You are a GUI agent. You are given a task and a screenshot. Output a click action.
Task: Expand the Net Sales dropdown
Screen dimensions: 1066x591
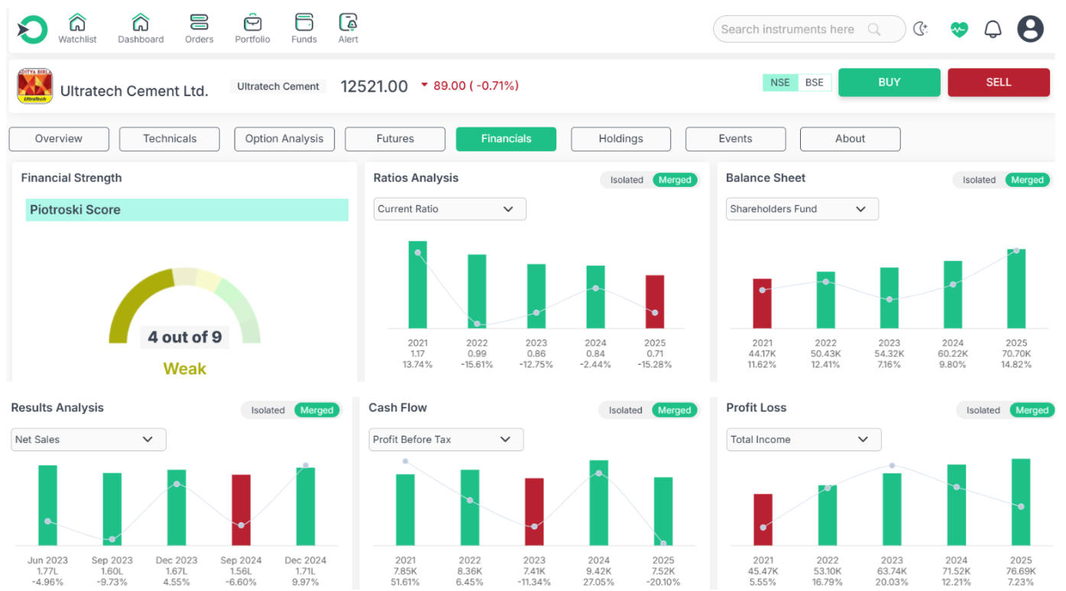(88, 440)
